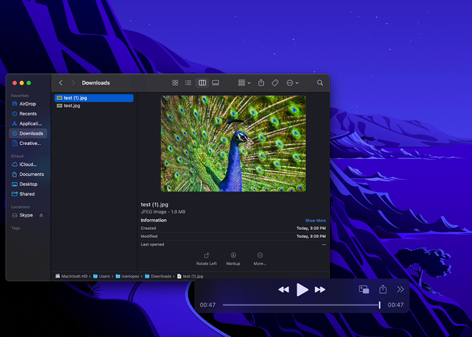Viewport: 472px width, 337px height.
Task: Open Creative folder in the sidebar
Action: (x=28, y=143)
